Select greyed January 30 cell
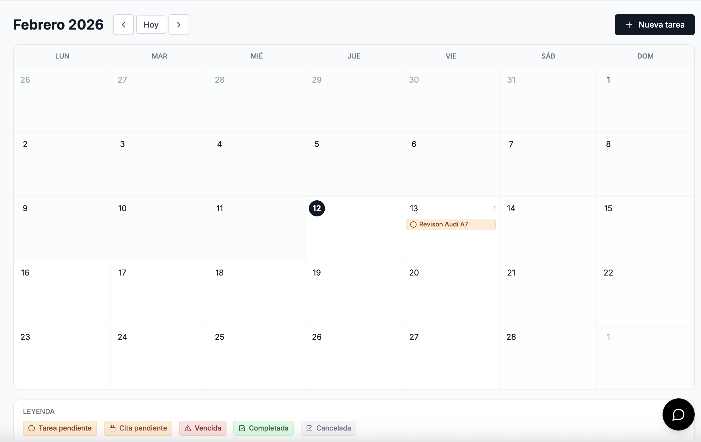Screen dimensions: 701x442 [x=451, y=100]
